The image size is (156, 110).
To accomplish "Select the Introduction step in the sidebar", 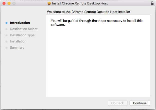I will pos(20,23).
